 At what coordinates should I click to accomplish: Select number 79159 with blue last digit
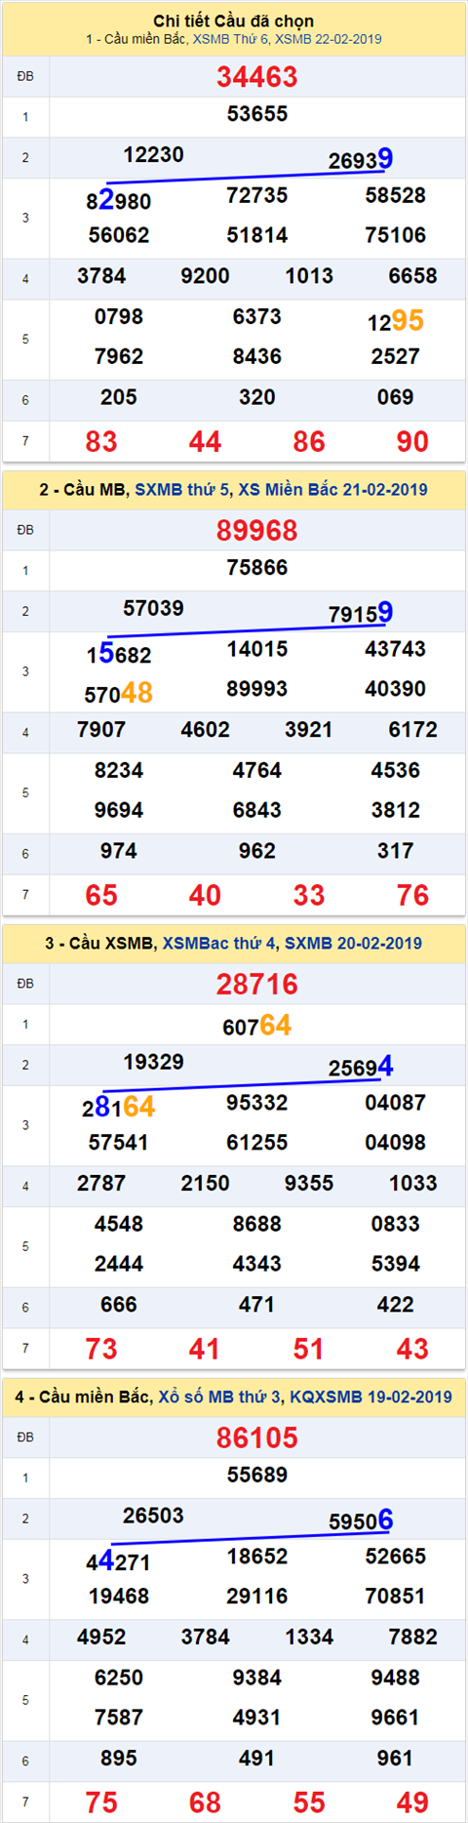coord(361,613)
